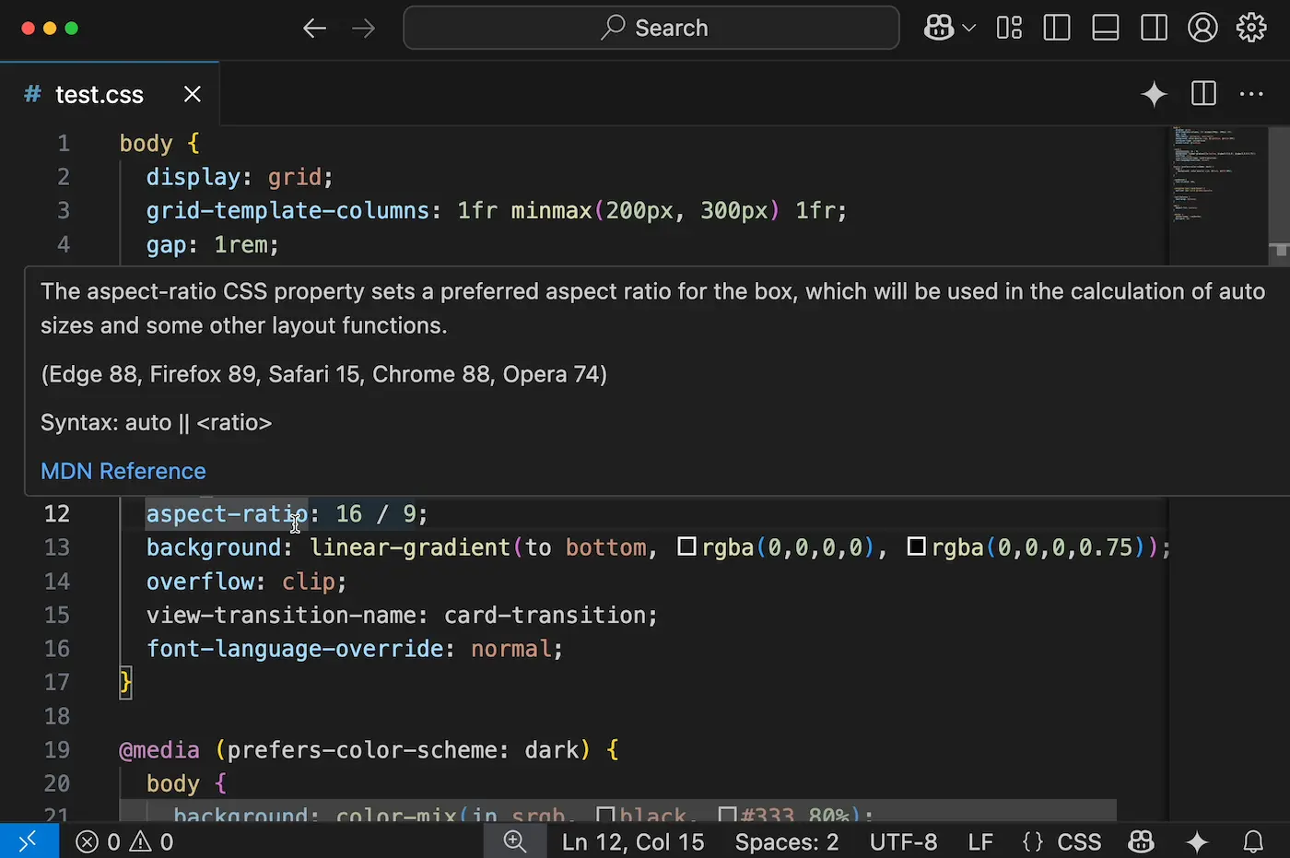Split the editor using the split icon

point(1202,94)
